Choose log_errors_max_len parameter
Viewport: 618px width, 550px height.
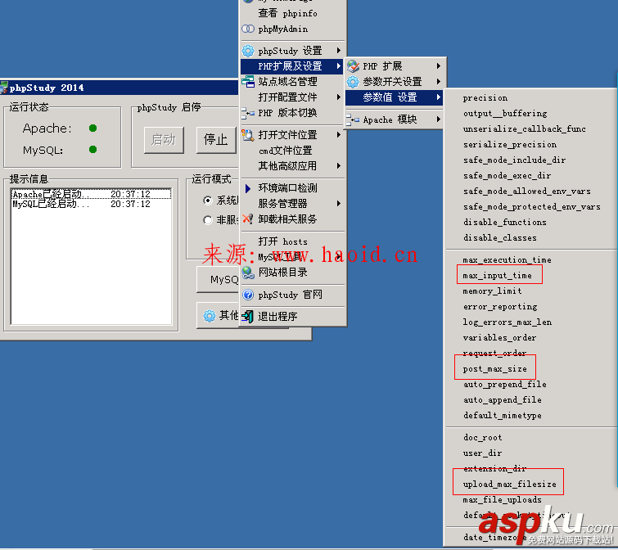pyautogui.click(x=507, y=322)
